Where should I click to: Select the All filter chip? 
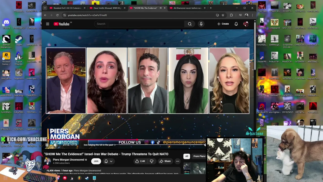tap(187, 156)
